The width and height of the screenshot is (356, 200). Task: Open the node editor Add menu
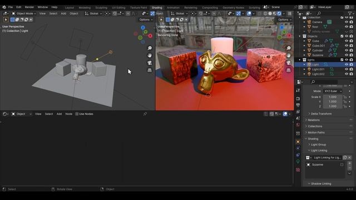(x=60, y=114)
